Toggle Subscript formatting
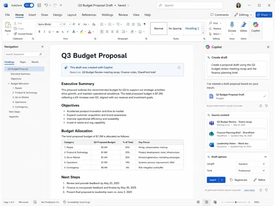The height and width of the screenshot is (206, 275). click(x=63, y=32)
